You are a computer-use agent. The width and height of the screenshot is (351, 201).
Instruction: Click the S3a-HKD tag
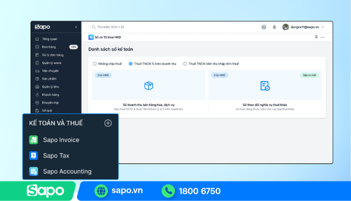tap(219, 75)
